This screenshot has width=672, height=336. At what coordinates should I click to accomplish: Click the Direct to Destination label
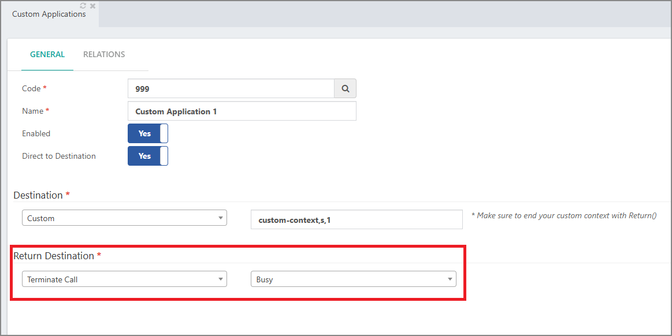coord(59,156)
